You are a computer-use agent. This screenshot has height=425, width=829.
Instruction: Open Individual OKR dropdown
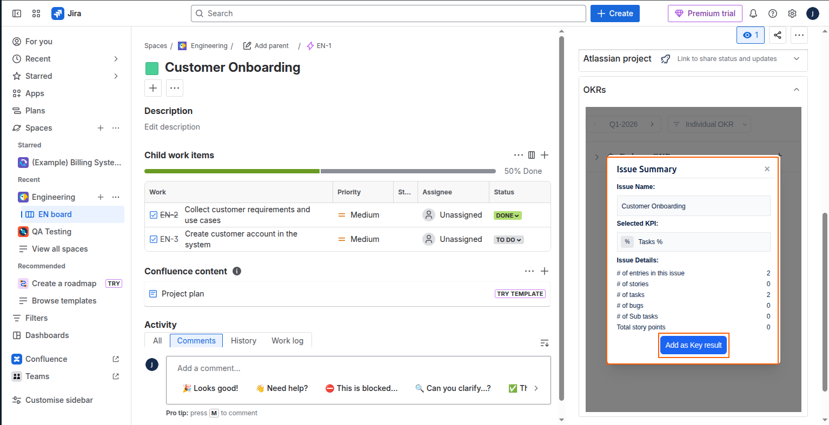[709, 124]
